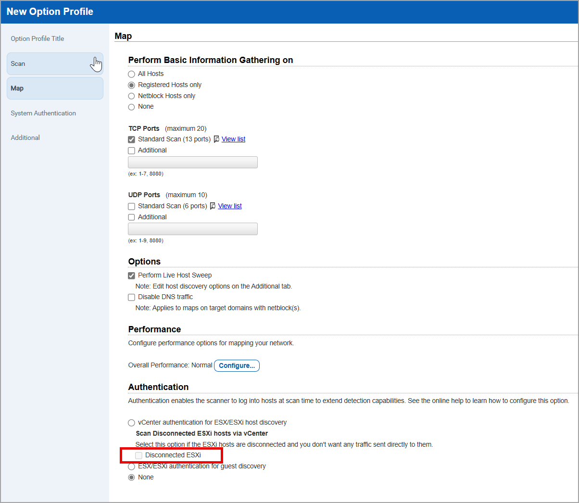This screenshot has width=579, height=503.
Task: Enable Standard Scan for UDP ports
Action: [x=131, y=206]
